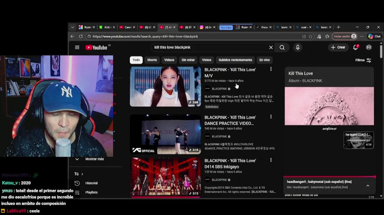Open Historial in the sidebar
384x215 pixels.
(91, 183)
